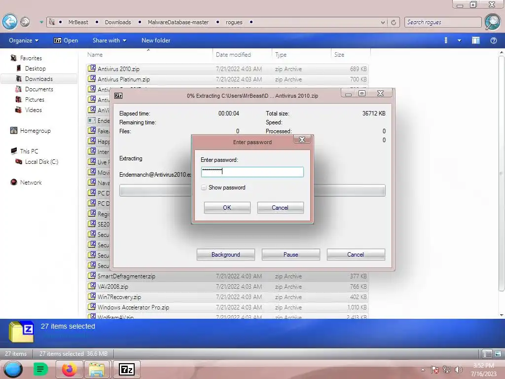Viewport: 505px width, 379px height.
Task: Open Local Disk (C:) in sidebar
Action: click(41, 161)
